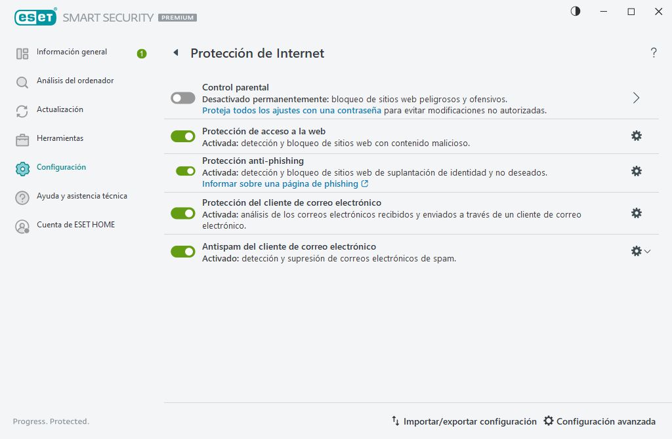Screen dimensions: 672x439
Task: Open settings gear for Protección anti-phishing
Action: click(x=636, y=171)
